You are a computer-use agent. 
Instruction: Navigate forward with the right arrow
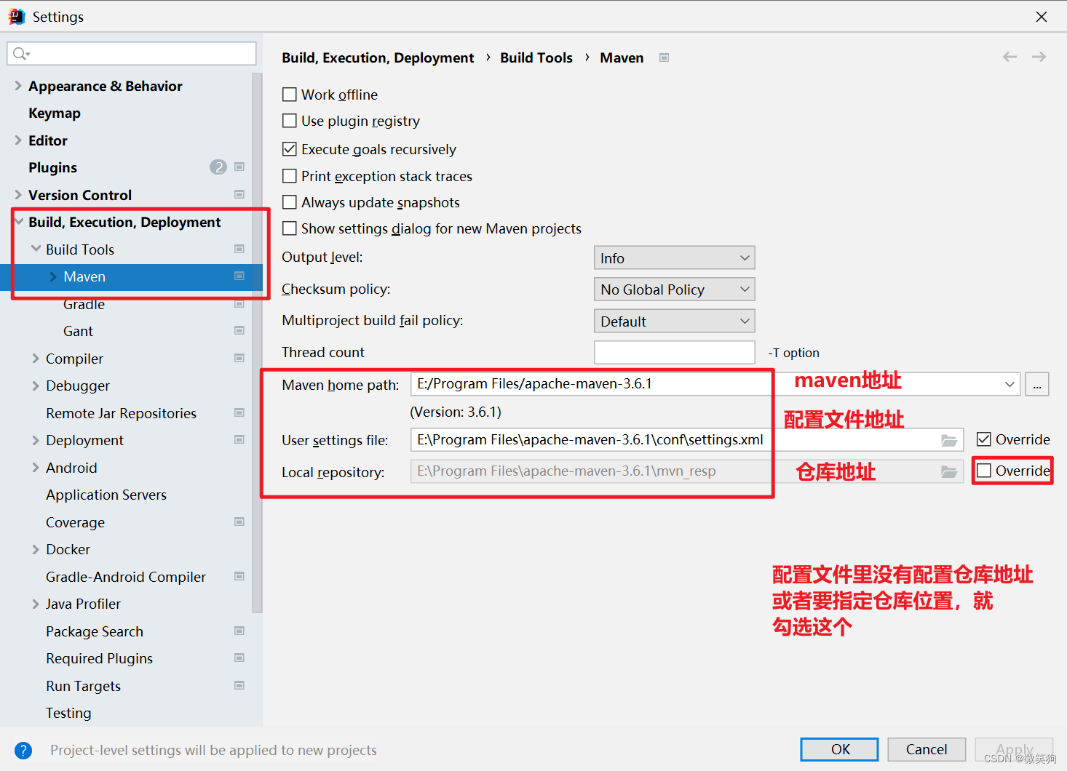(x=1039, y=57)
